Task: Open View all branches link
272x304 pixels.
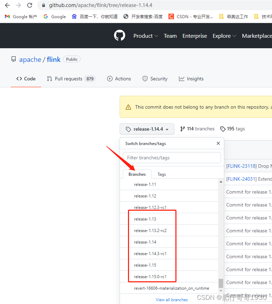Action: [172, 300]
